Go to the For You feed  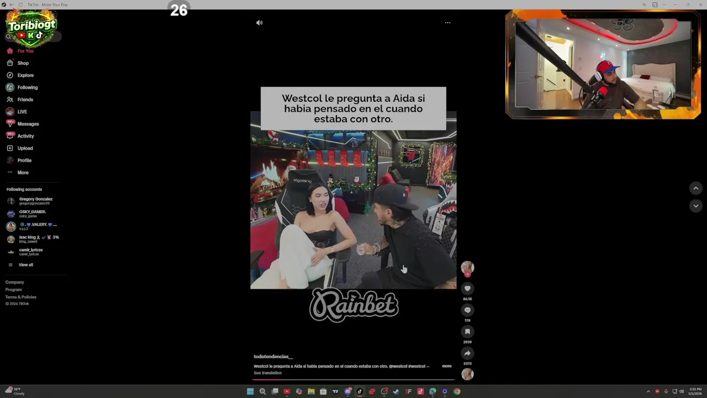20,51
